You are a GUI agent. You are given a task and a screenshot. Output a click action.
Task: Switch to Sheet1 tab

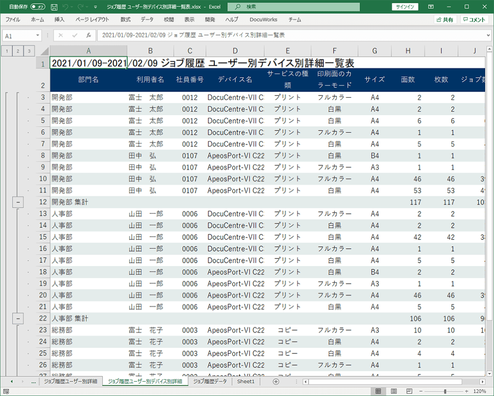click(246, 381)
